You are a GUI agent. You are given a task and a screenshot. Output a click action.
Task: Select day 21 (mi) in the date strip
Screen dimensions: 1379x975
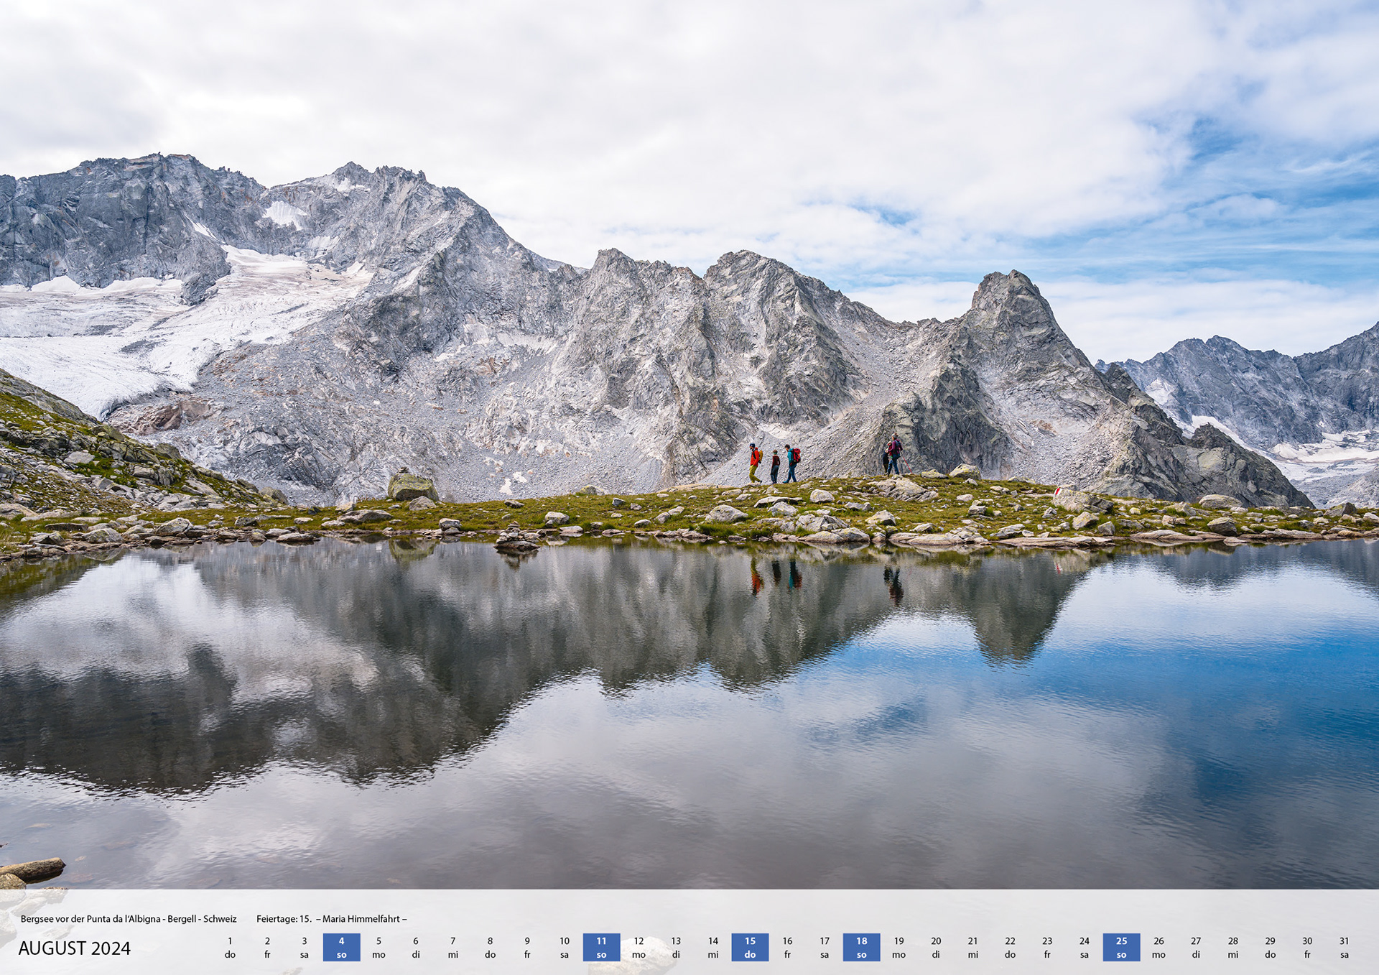pos(973,948)
